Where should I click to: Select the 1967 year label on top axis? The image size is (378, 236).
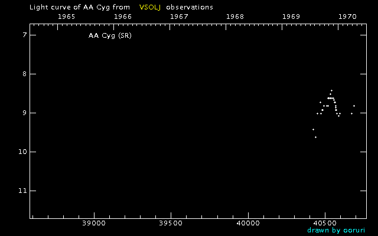click(x=179, y=17)
